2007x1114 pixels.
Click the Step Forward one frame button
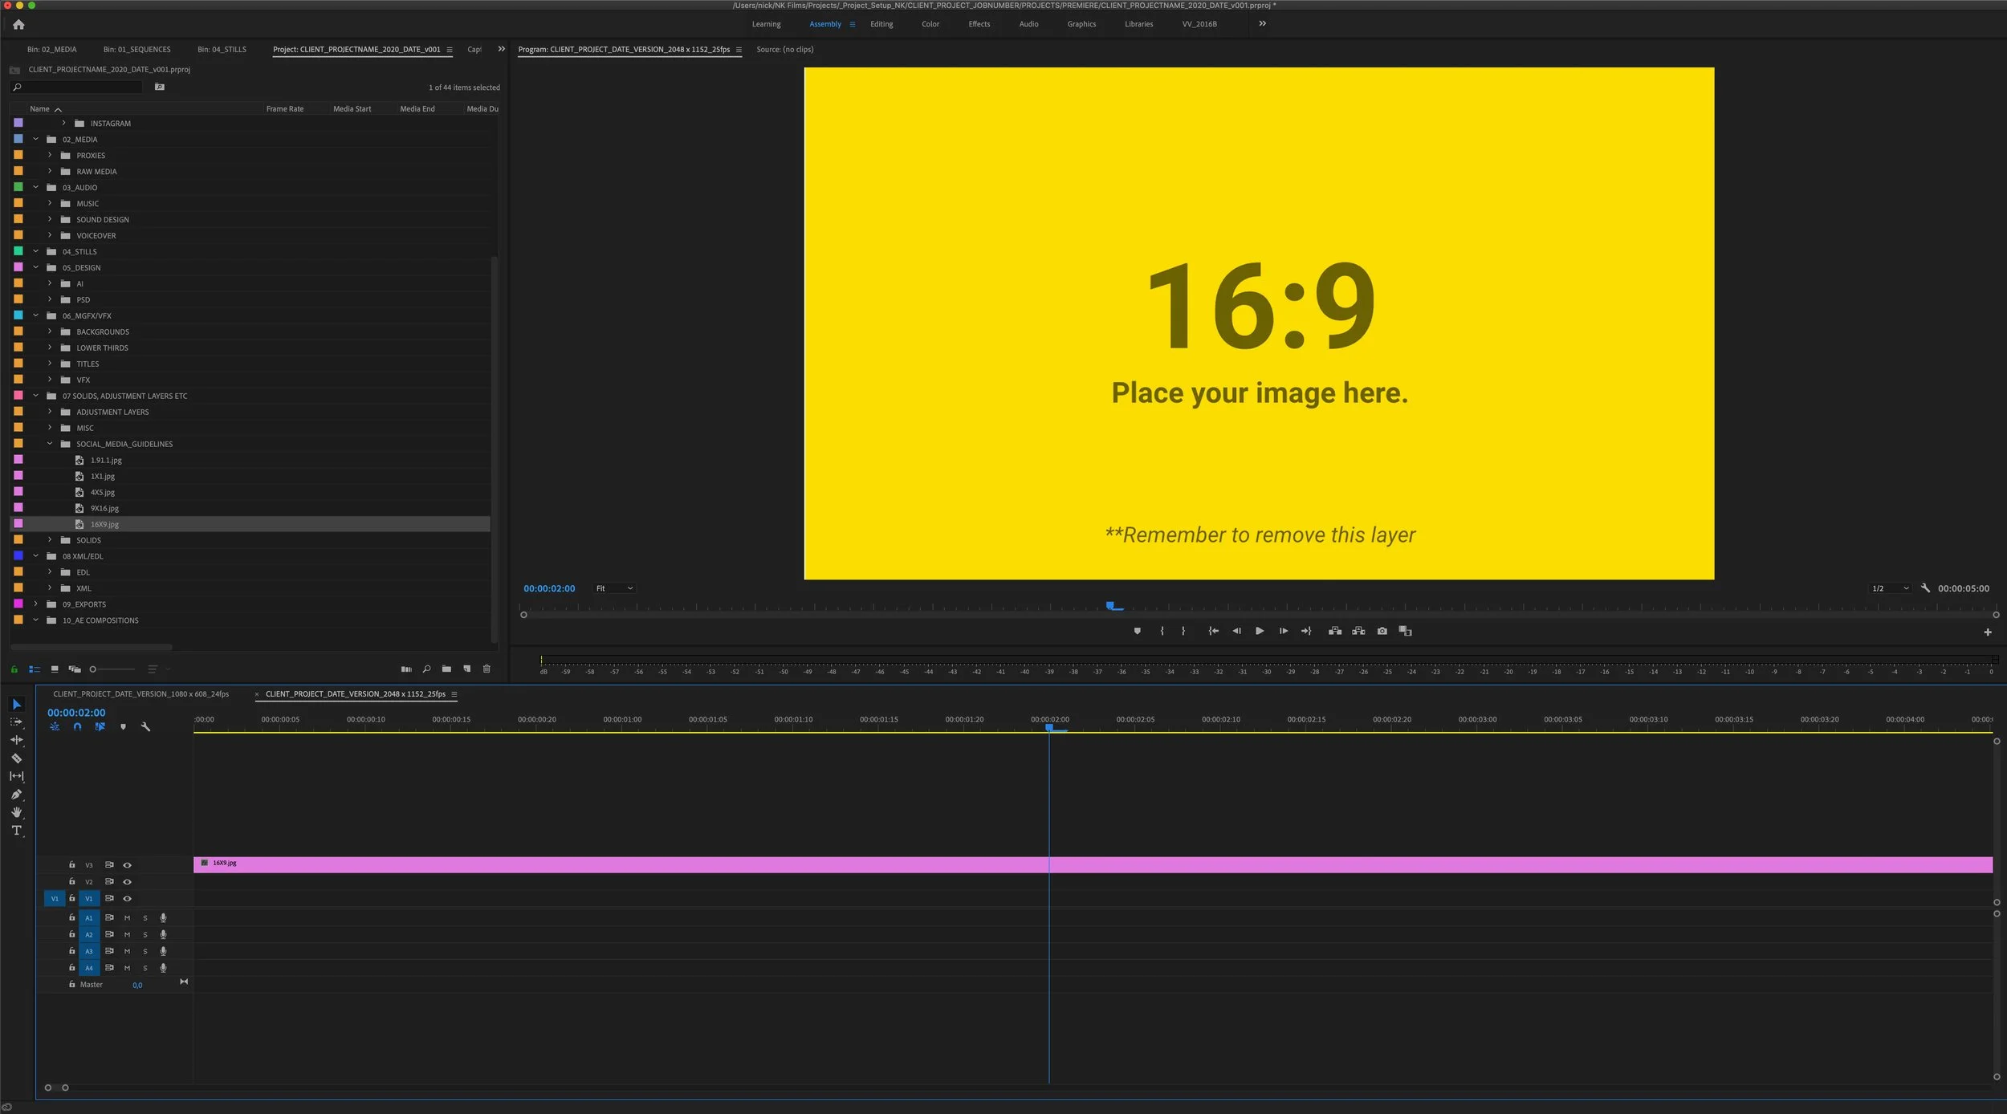(x=1284, y=631)
